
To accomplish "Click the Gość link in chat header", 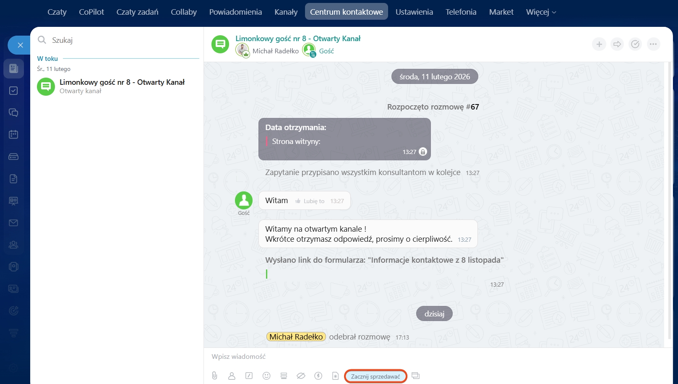I will [x=326, y=51].
